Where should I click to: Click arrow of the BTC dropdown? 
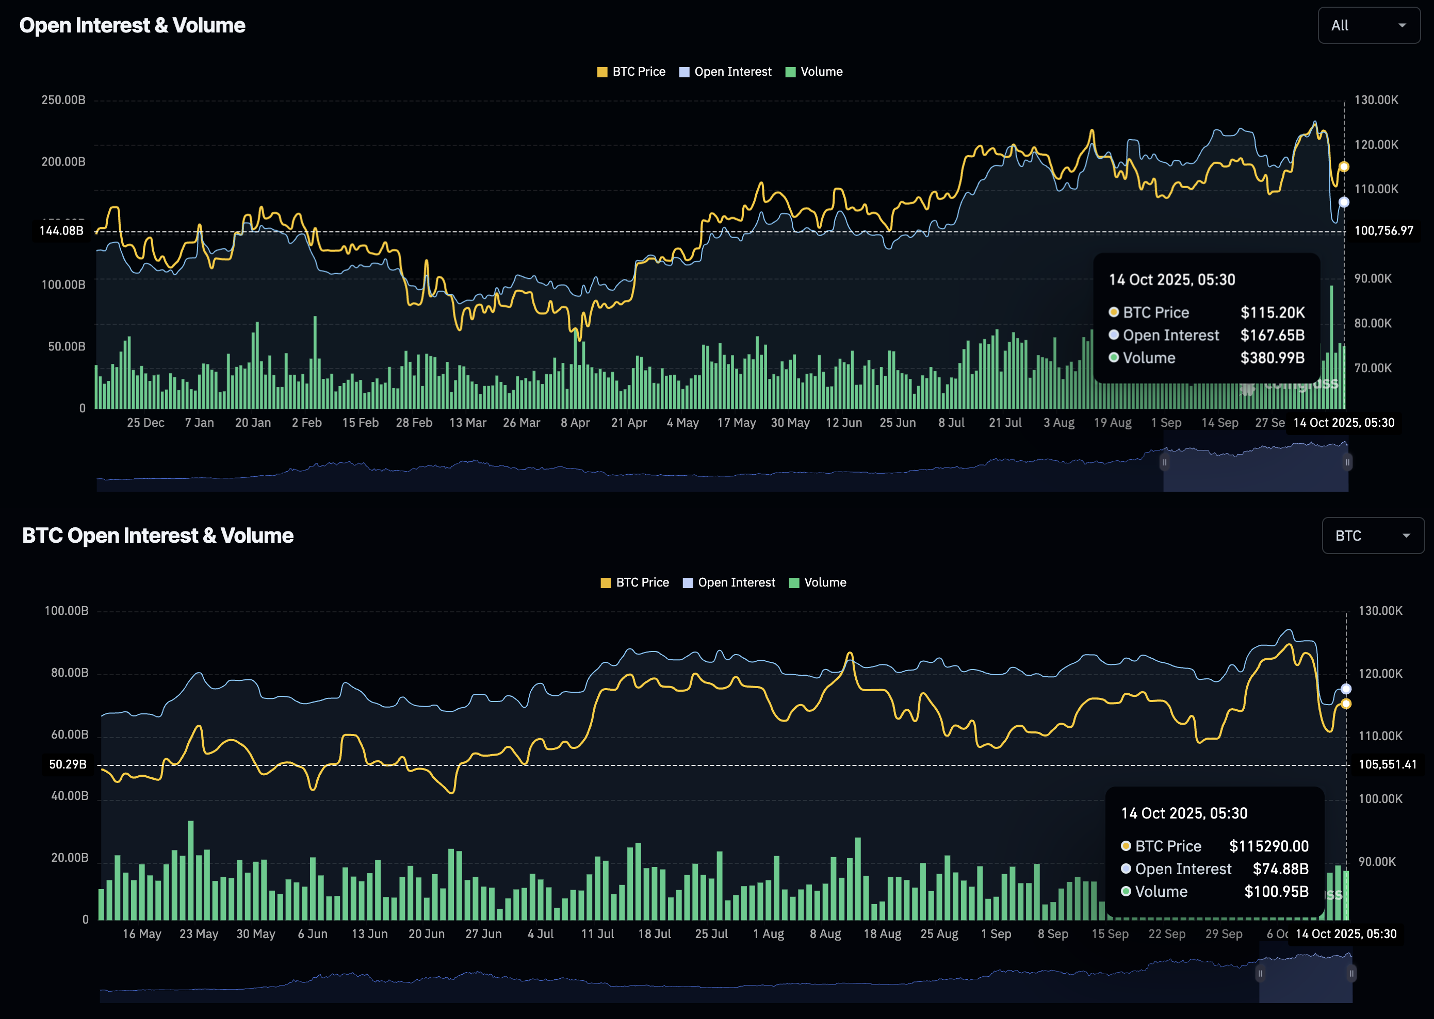1406,536
